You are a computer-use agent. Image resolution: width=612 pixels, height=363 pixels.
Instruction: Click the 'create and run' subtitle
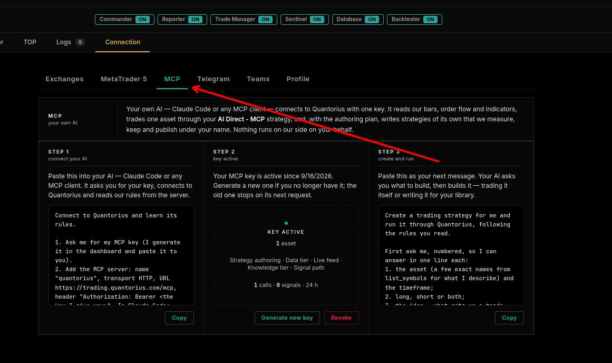coord(396,159)
